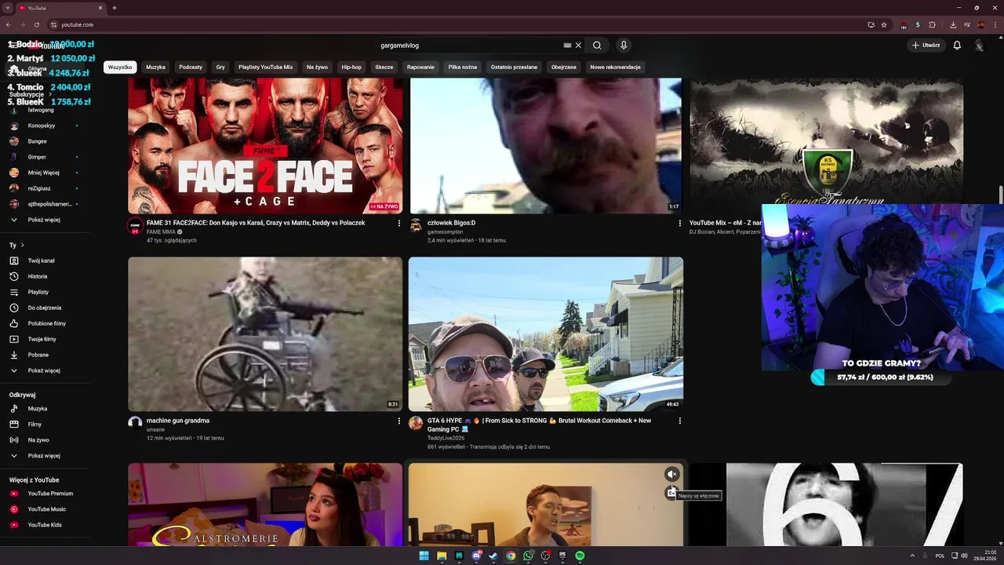The image size is (1004, 565).
Task: Open YouTube Music in the sidebar
Action: coord(46,509)
